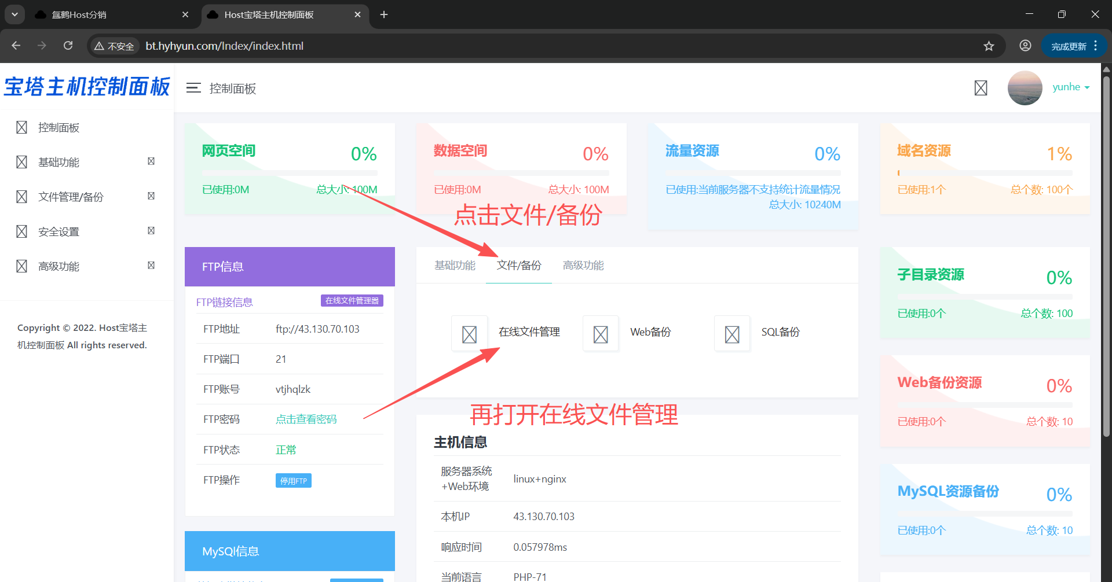Click the Web备份资源 card title
Image resolution: width=1112 pixels, height=582 pixels.
pyautogui.click(x=939, y=383)
